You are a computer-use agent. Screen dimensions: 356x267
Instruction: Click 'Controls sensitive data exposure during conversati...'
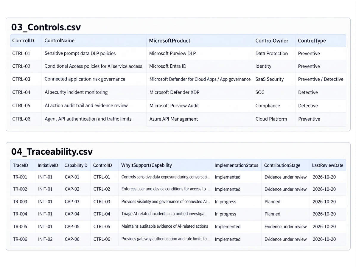coord(165,177)
